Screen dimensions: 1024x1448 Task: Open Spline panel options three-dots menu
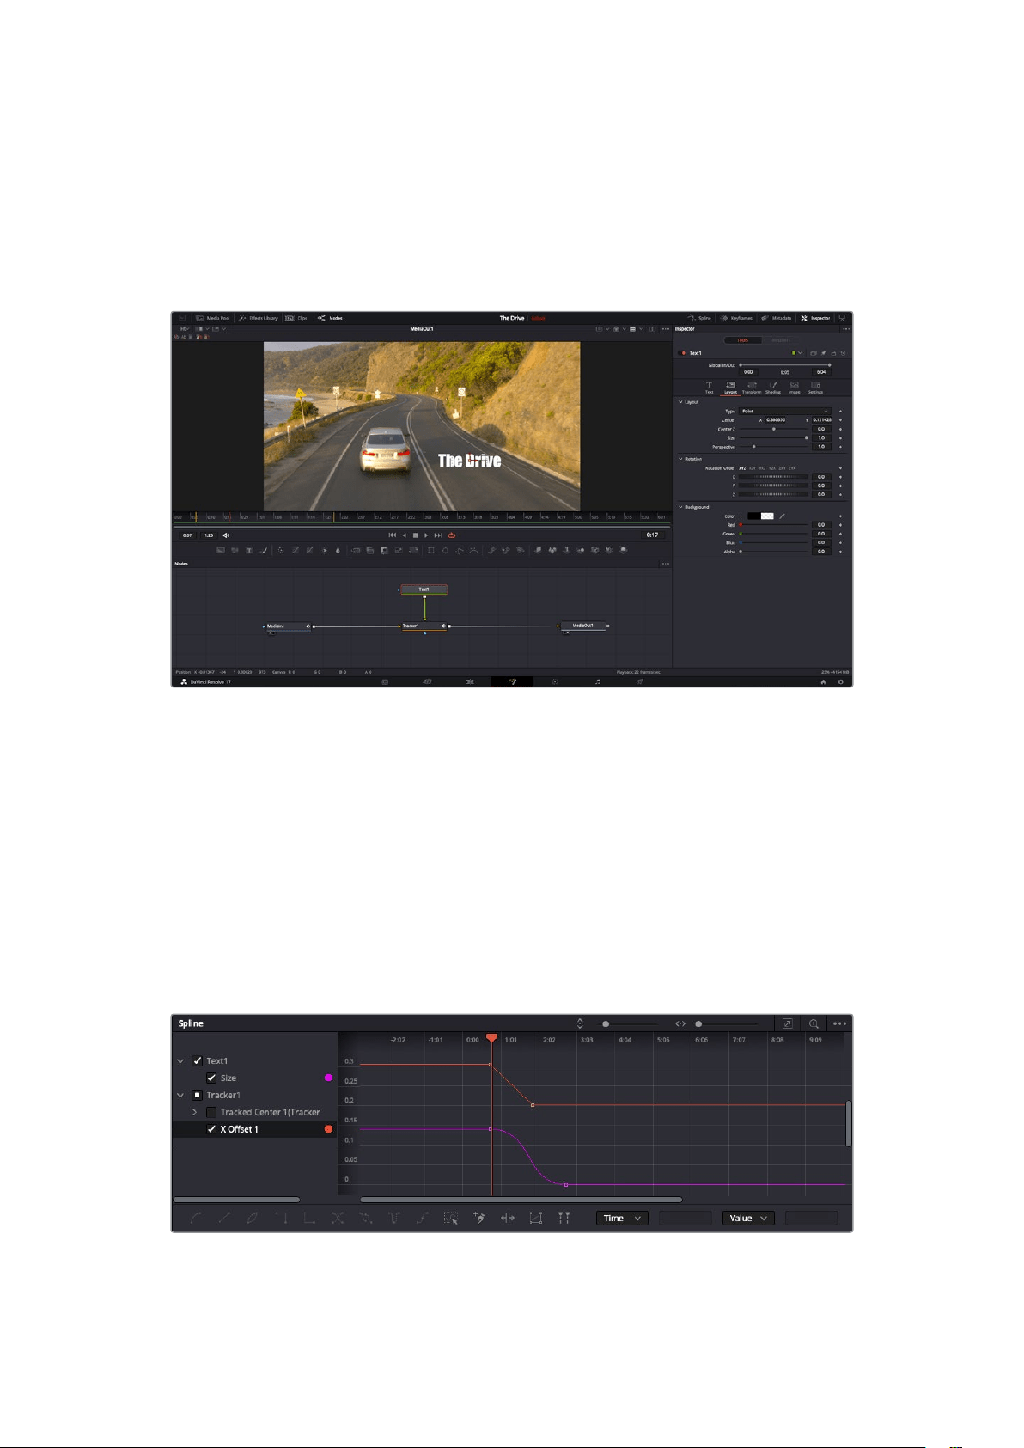click(839, 1023)
